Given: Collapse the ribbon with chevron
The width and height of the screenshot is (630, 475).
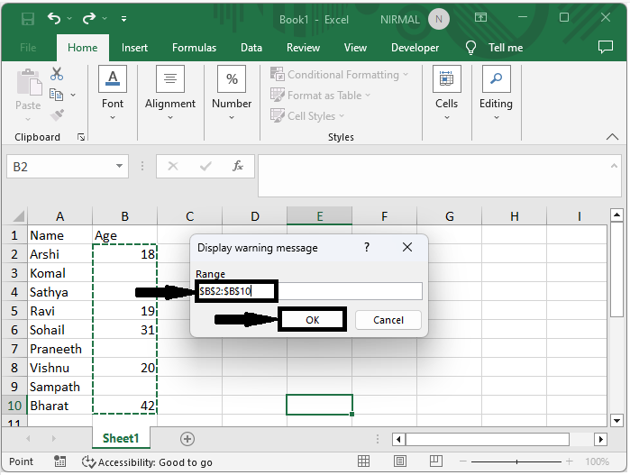Looking at the screenshot, I should pos(613,137).
